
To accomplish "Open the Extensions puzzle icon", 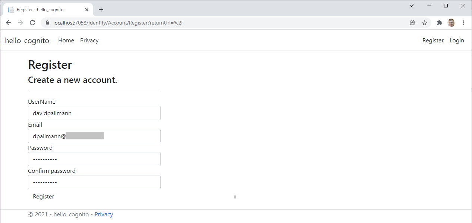I will point(440,23).
